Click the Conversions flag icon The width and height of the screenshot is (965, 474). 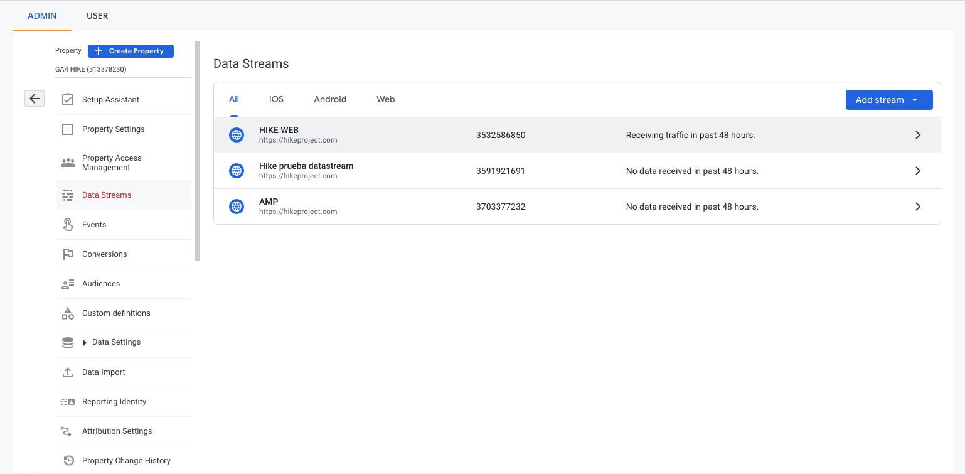point(68,254)
